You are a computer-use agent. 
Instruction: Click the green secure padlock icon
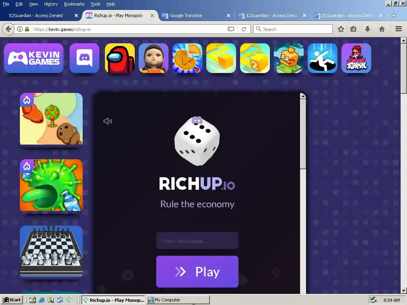pyautogui.click(x=27, y=29)
